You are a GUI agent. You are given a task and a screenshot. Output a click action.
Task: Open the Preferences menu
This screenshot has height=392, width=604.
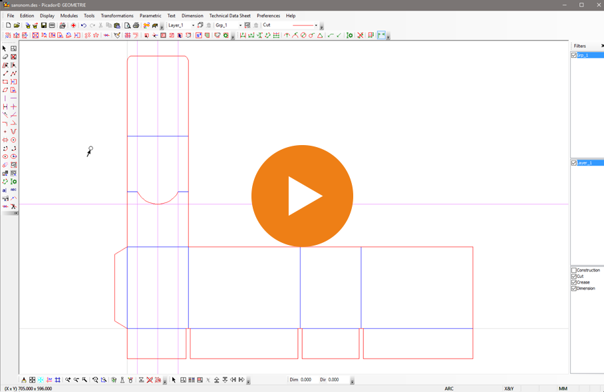tap(269, 16)
